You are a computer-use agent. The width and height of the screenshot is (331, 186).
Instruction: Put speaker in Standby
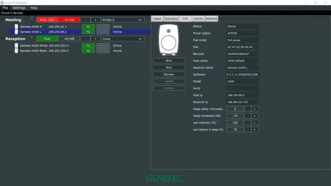169,74
